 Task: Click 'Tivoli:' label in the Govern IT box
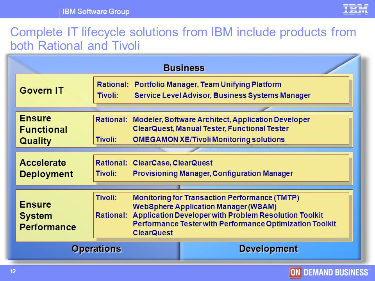[x=108, y=95]
